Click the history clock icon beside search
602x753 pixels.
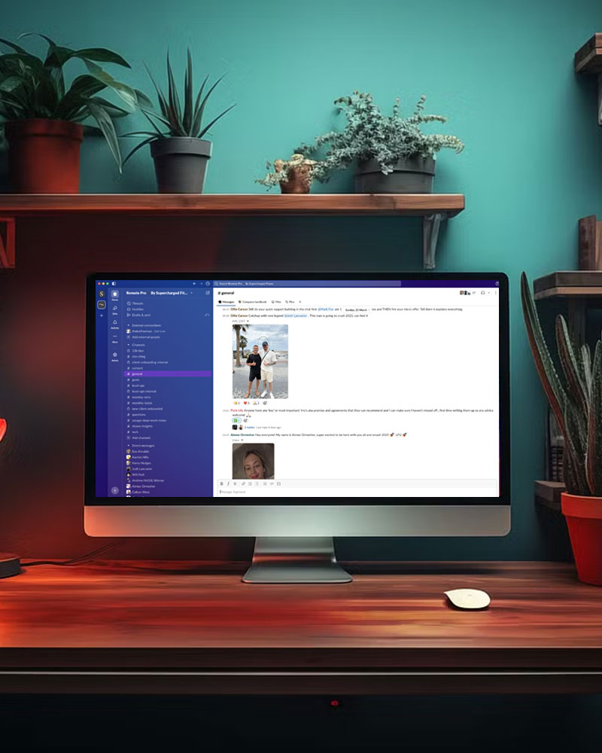pyautogui.click(x=208, y=283)
